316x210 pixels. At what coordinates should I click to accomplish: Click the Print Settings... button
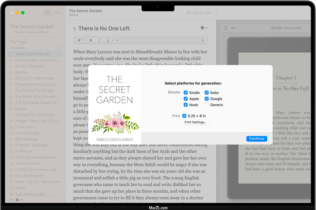coord(195,122)
